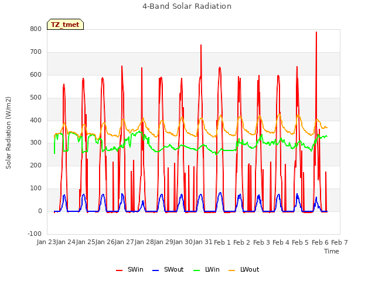Click the Jan 24 x-axis date label
The height and width of the screenshot is (281, 375).
(x=66, y=242)
